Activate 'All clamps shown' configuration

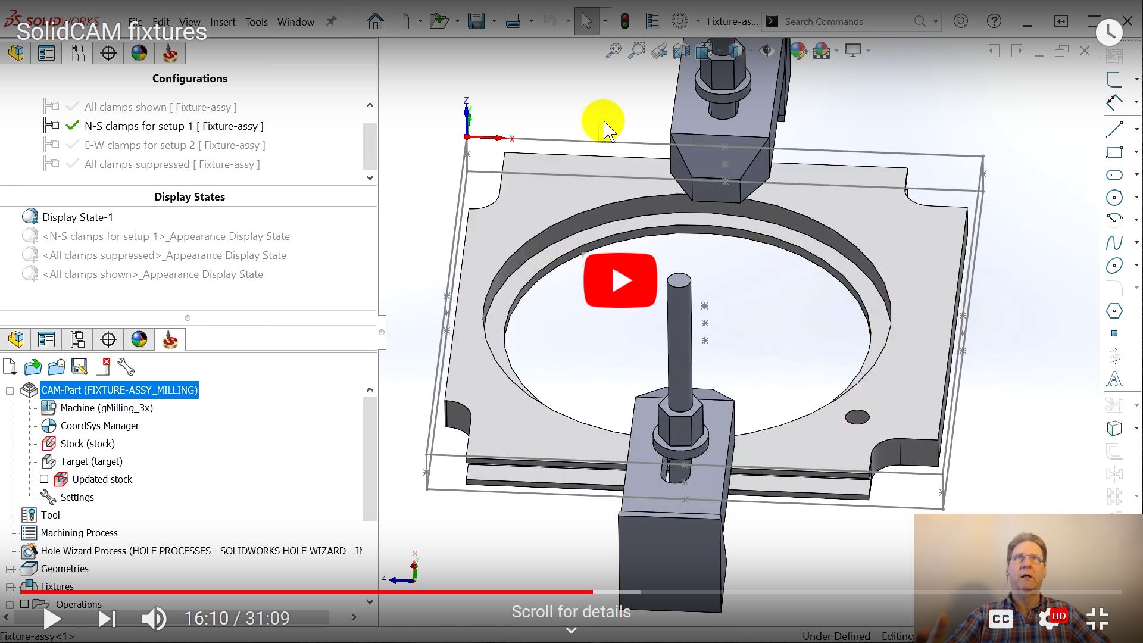coord(160,107)
